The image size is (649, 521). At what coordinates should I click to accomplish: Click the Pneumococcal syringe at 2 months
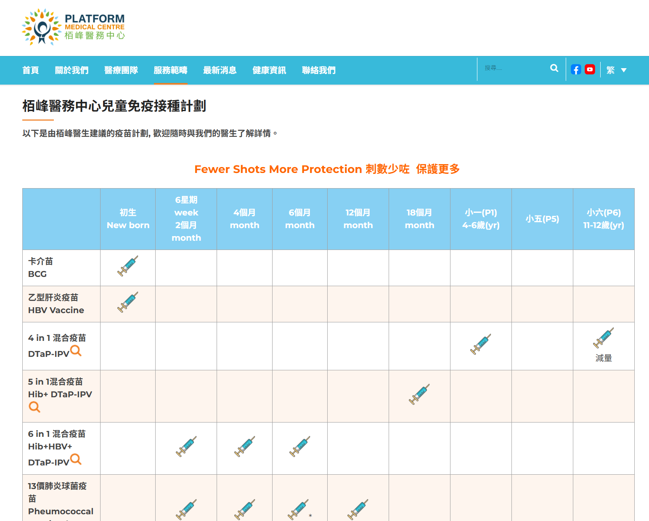click(x=186, y=510)
